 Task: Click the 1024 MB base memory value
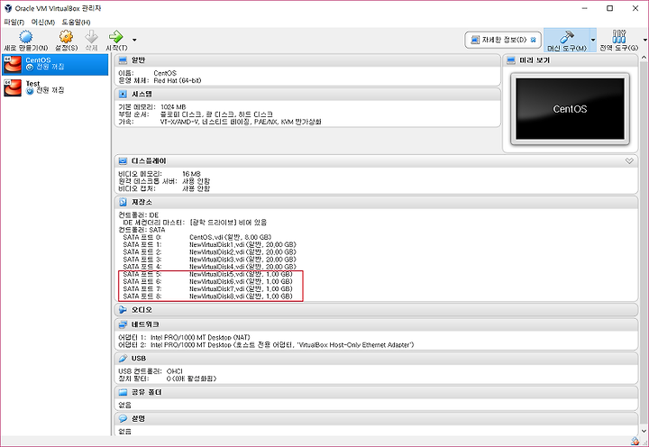[x=173, y=106]
